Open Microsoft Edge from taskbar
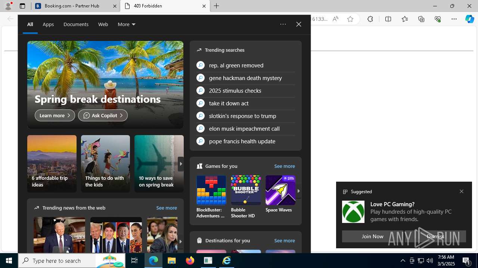478x268 pixels. (153, 261)
